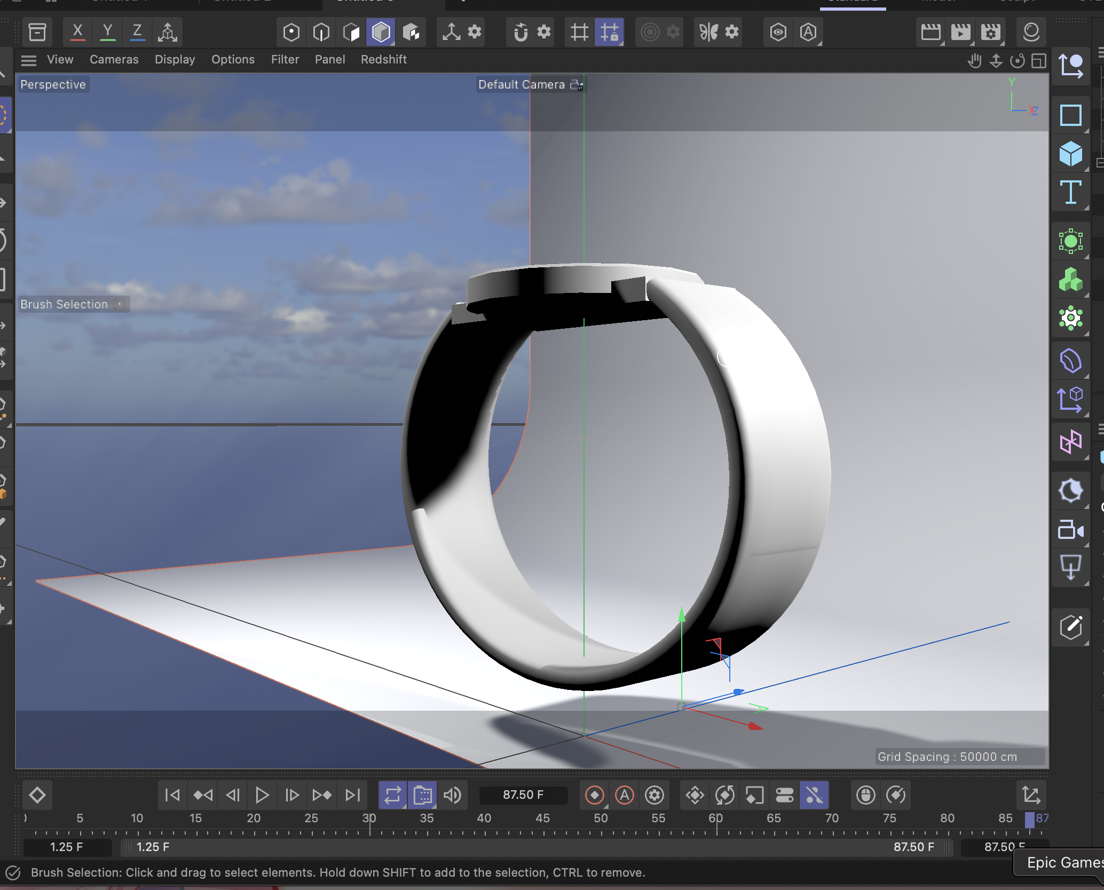1104x890 pixels.
Task: Switch to Edges editing mode
Action: click(x=321, y=32)
